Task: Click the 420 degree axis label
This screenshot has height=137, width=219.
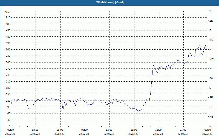Action: [x=8, y=37]
